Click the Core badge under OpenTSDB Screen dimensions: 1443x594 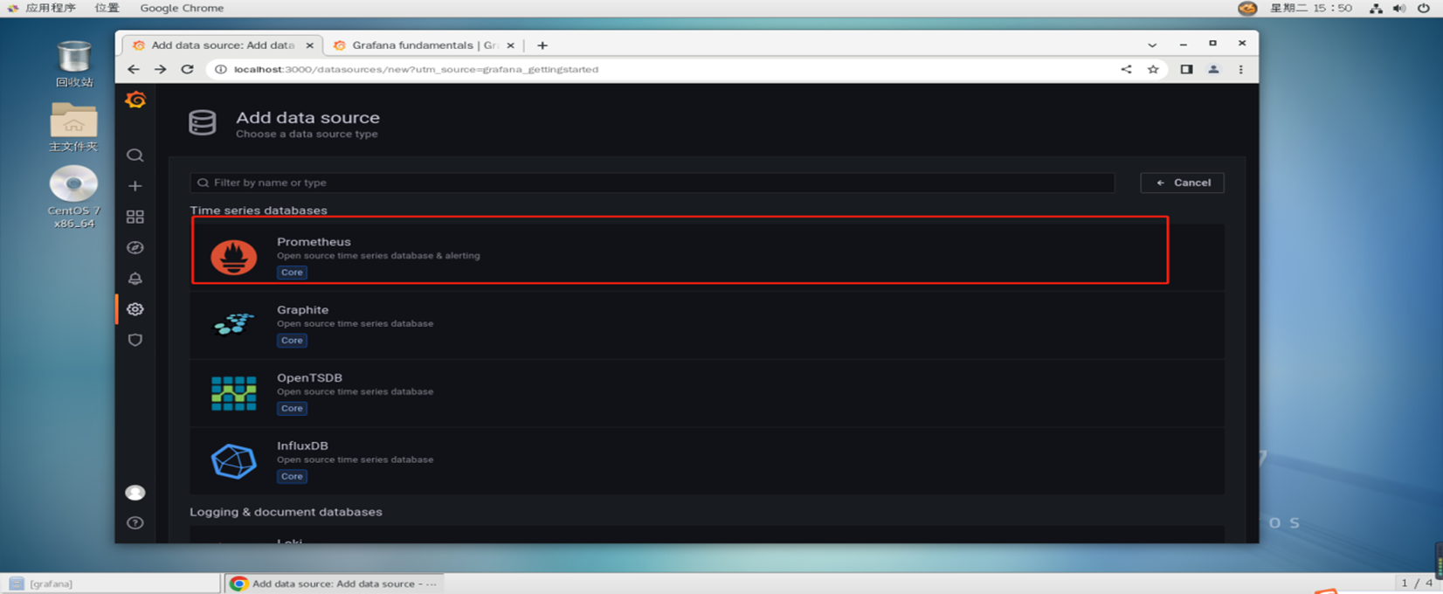point(292,409)
